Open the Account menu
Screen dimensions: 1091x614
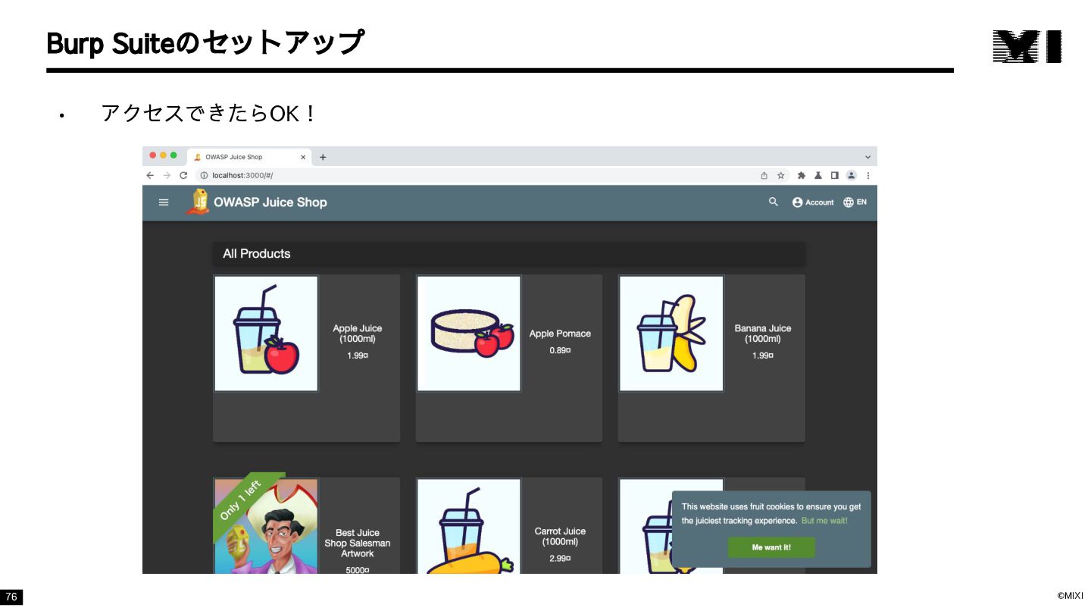point(813,202)
